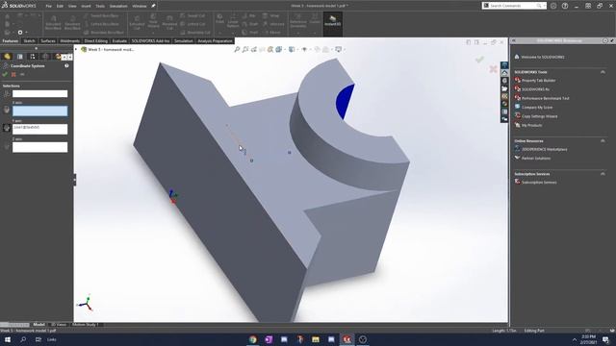Image resolution: width=616 pixels, height=346 pixels.
Task: Switch to the Surfaces ribbon tab
Action: coord(48,40)
